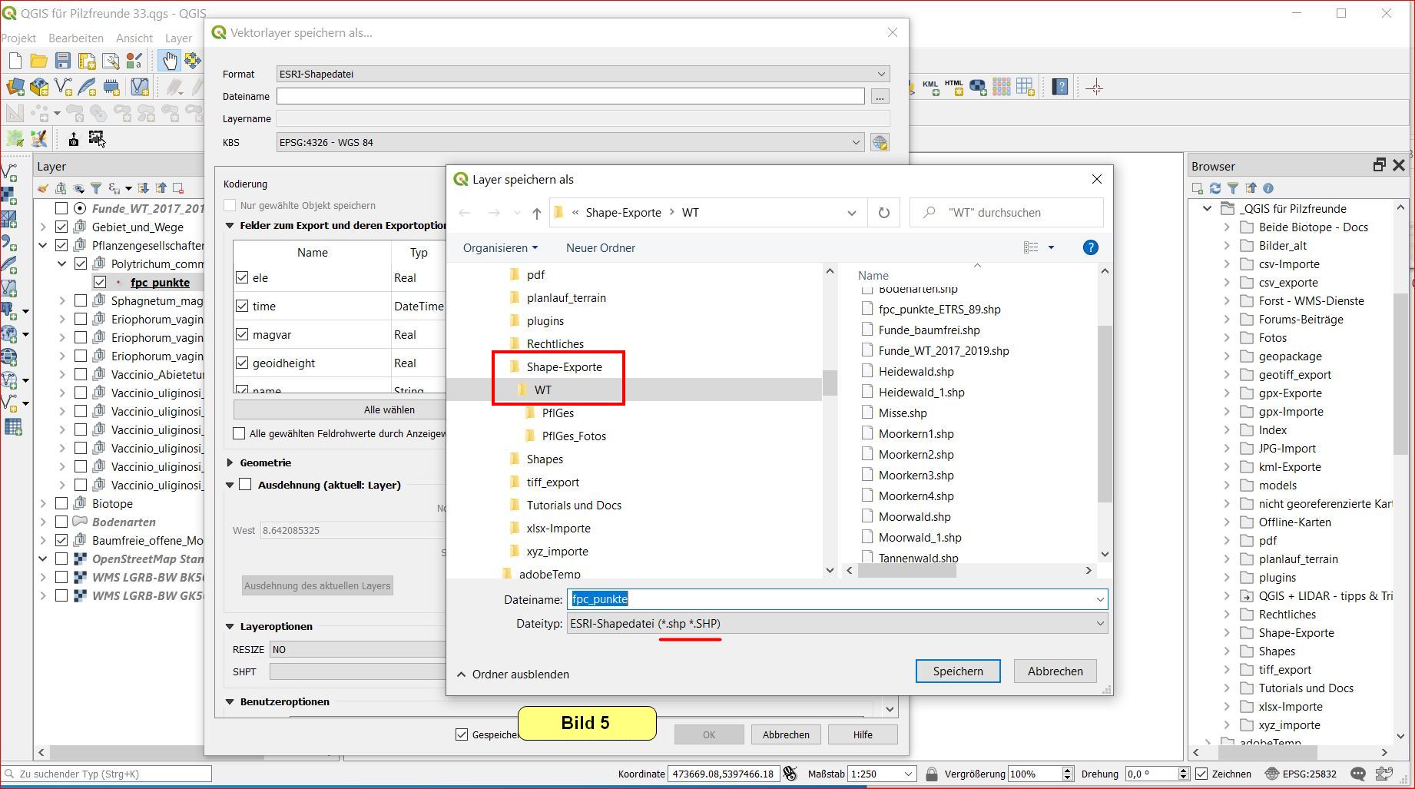Click Neuer Ordner to create a folder
This screenshot has width=1415, height=789.
pos(600,248)
